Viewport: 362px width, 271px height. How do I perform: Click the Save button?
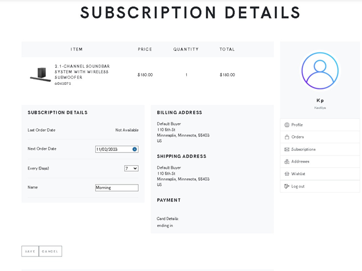click(x=30, y=251)
